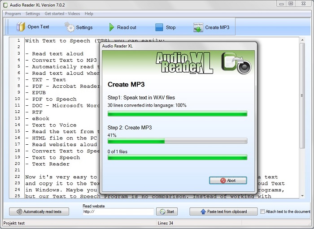Click the speaker icon on Automatically read texts
This screenshot has height=229, width=314.
click(19, 212)
